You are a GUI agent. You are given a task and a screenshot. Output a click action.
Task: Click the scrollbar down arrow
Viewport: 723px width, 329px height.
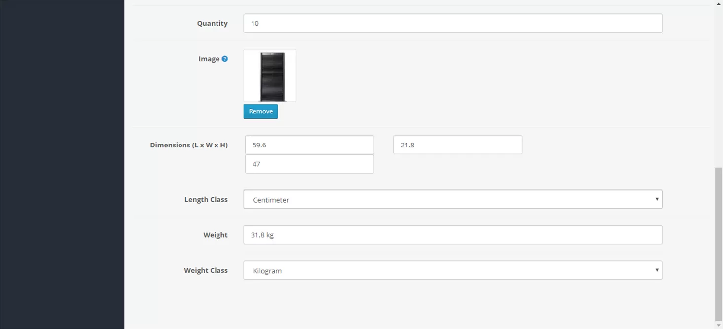pos(719,325)
